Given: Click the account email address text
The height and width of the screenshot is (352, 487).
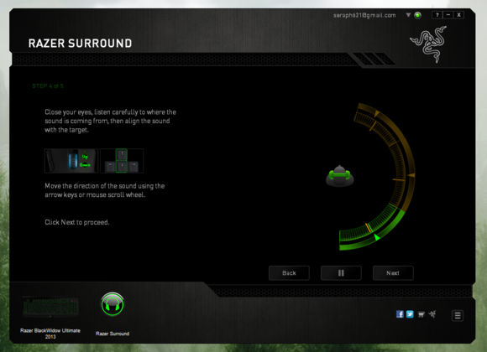Looking at the screenshot, I should point(364,15).
